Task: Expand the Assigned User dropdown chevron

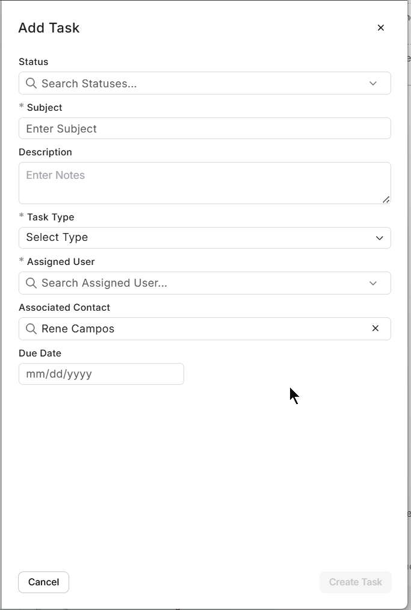Action: click(x=372, y=283)
